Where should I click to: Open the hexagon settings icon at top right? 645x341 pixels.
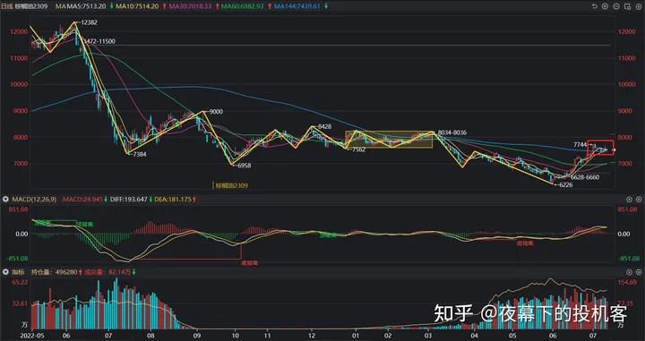point(638,6)
